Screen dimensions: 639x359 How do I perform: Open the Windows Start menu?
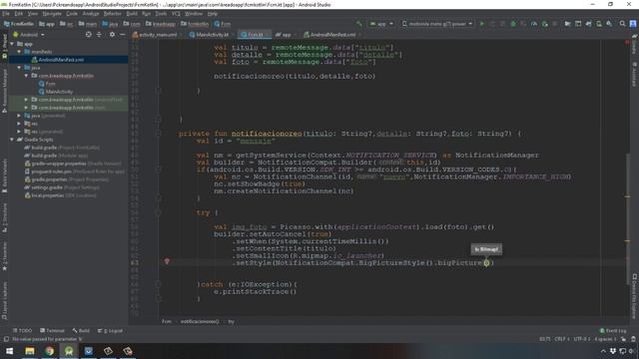(9, 351)
